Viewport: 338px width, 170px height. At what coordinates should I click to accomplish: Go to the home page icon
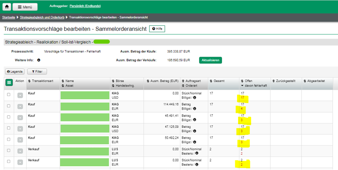pyautogui.click(x=7, y=7)
